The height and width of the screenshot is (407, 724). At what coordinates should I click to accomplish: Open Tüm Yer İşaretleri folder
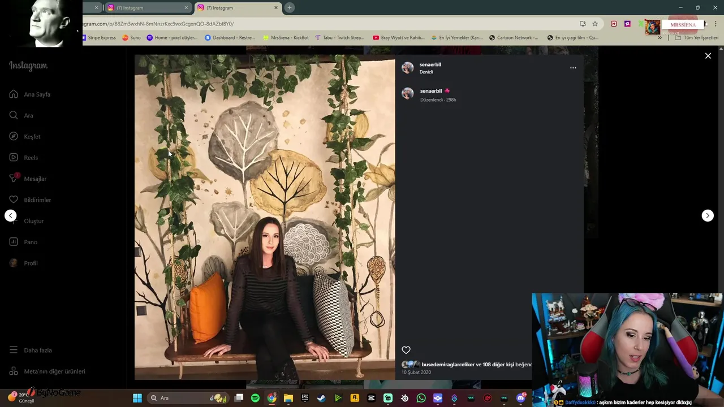coord(696,38)
